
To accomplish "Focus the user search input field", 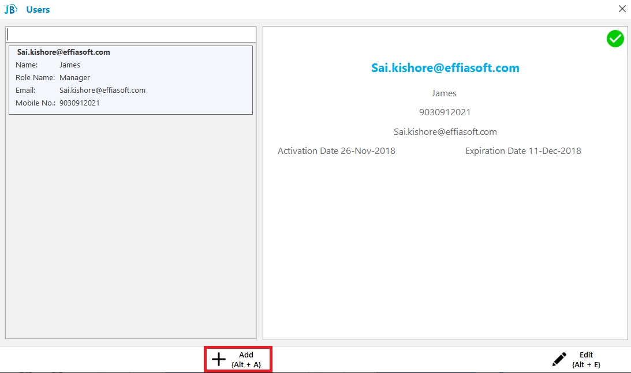I will [x=131, y=35].
